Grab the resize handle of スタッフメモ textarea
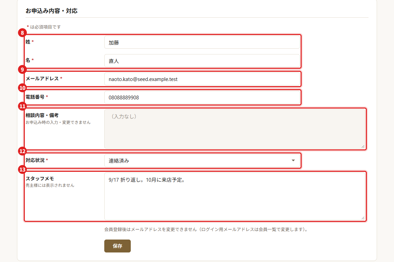 tap(363, 218)
